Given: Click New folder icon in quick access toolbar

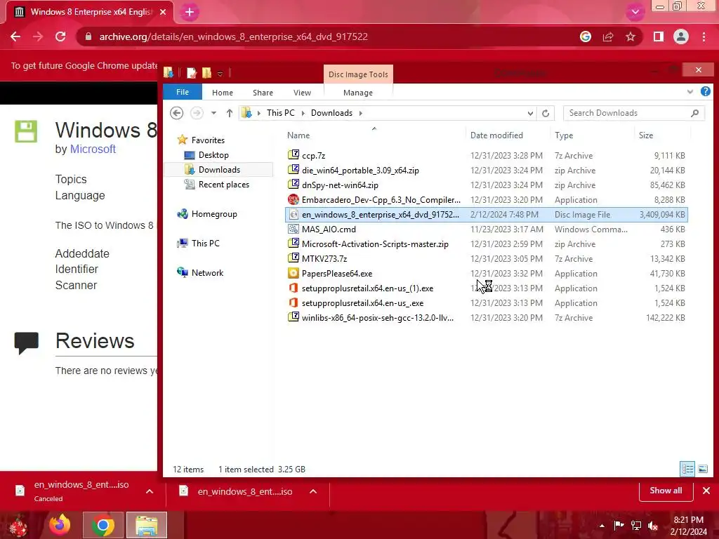Looking at the screenshot, I should click(x=207, y=73).
